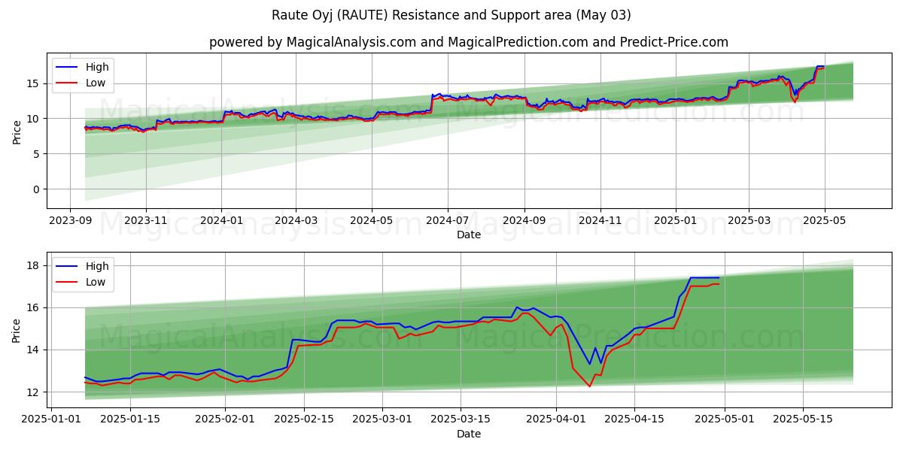The width and height of the screenshot is (903, 451).
Task: Click the '2025-03-15' tick label in bottom chart
Action: click(x=461, y=419)
